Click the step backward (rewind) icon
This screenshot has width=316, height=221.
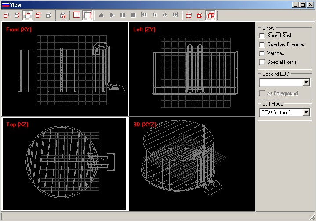[x=154, y=15]
